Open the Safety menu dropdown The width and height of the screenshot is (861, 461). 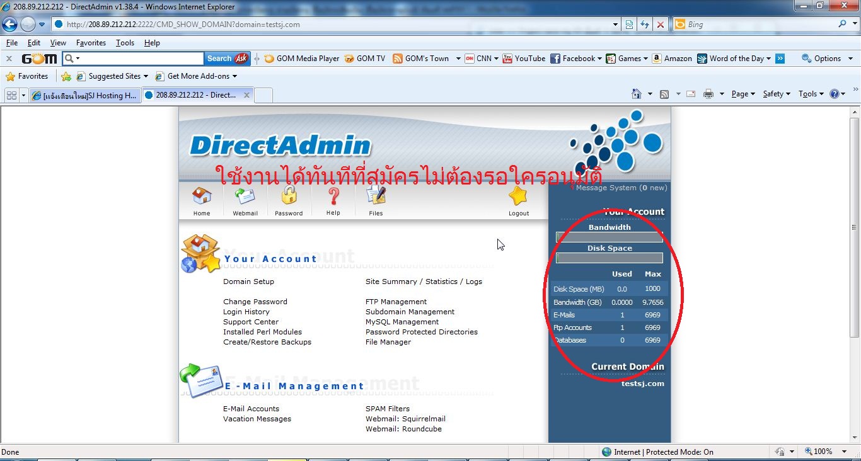pos(777,94)
